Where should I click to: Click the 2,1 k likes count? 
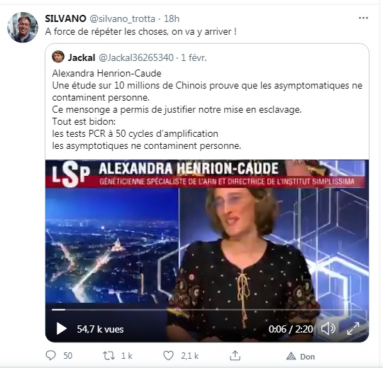pos(190,356)
